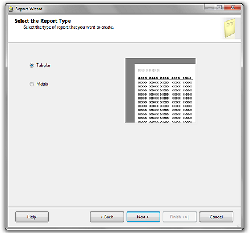Viewport: 250px width, 233px height.
Task: Click the Report Wizard title bar text
Action: click(29, 9)
